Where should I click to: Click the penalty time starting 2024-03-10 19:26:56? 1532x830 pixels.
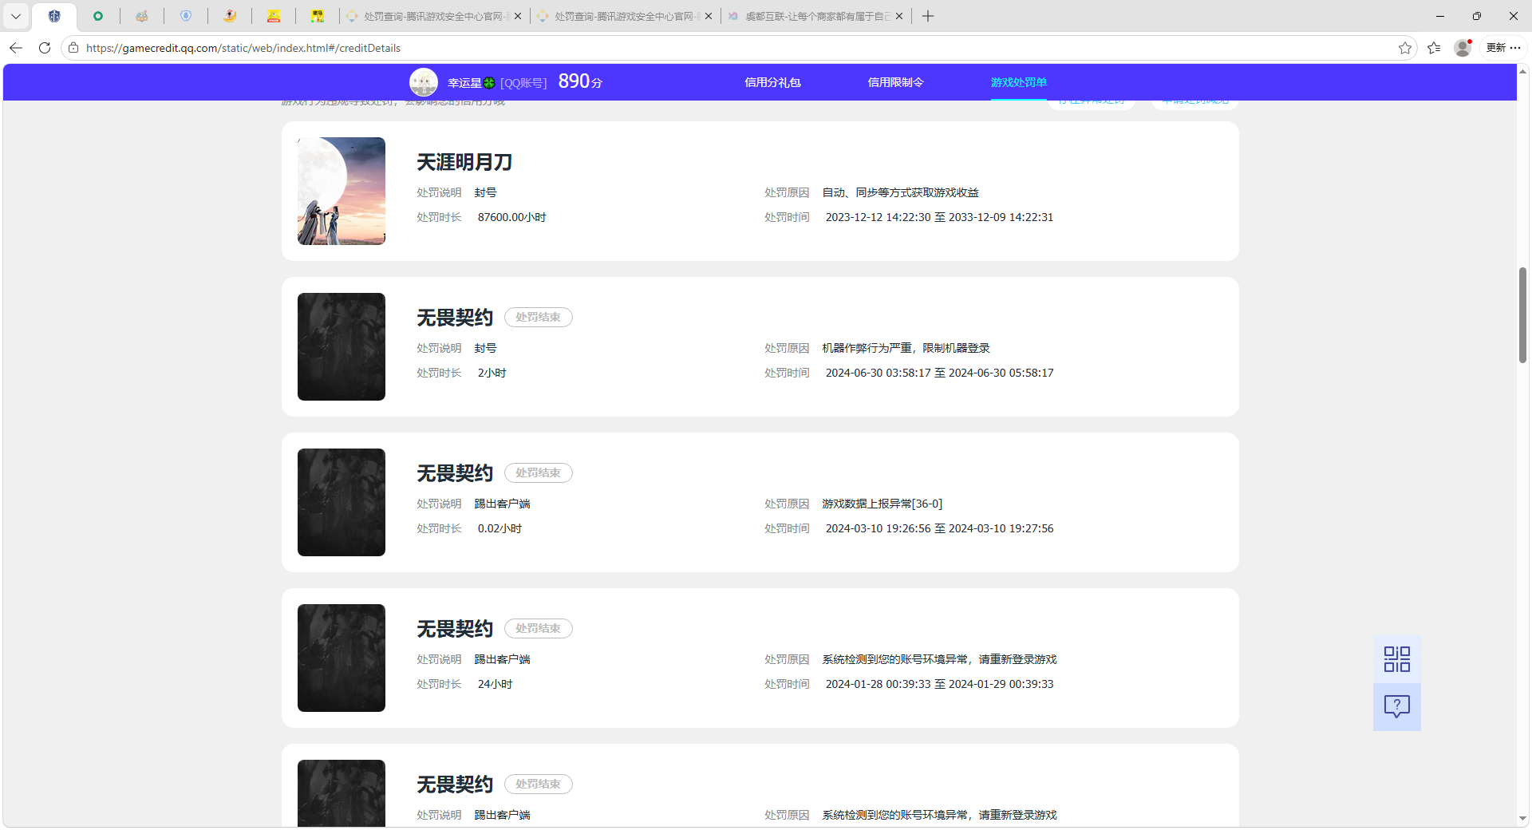pyautogui.click(x=939, y=528)
